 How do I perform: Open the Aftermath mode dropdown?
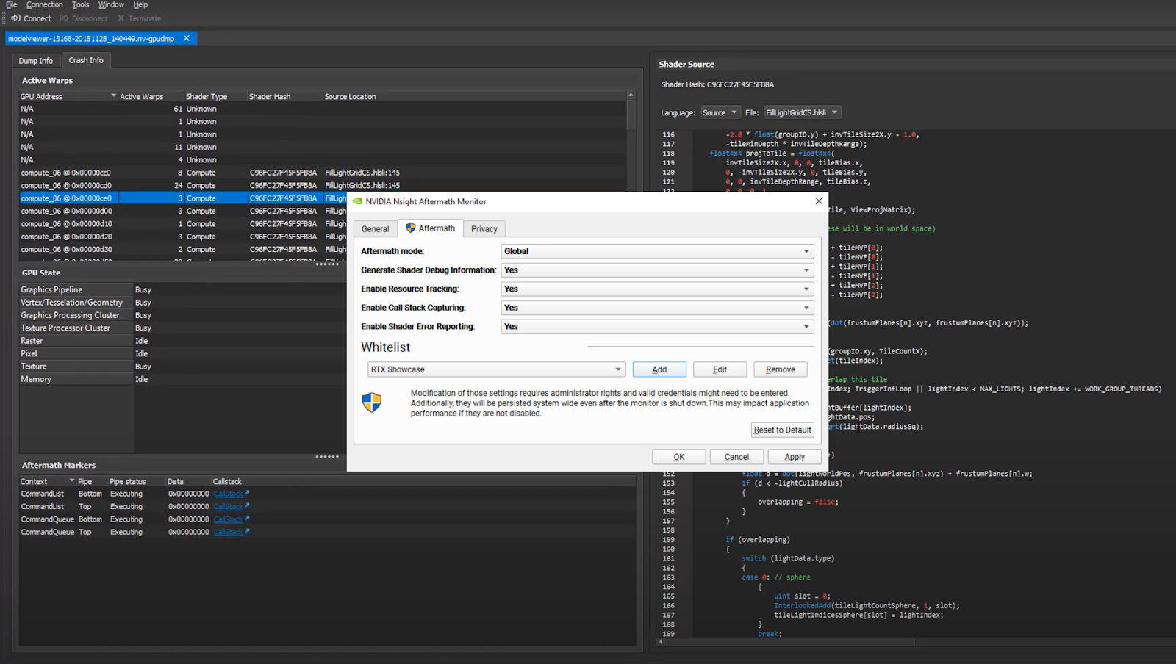coord(657,251)
